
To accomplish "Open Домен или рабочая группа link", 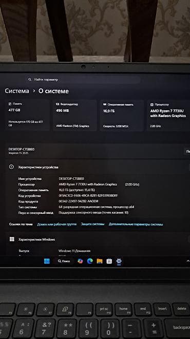I will point(56,224).
